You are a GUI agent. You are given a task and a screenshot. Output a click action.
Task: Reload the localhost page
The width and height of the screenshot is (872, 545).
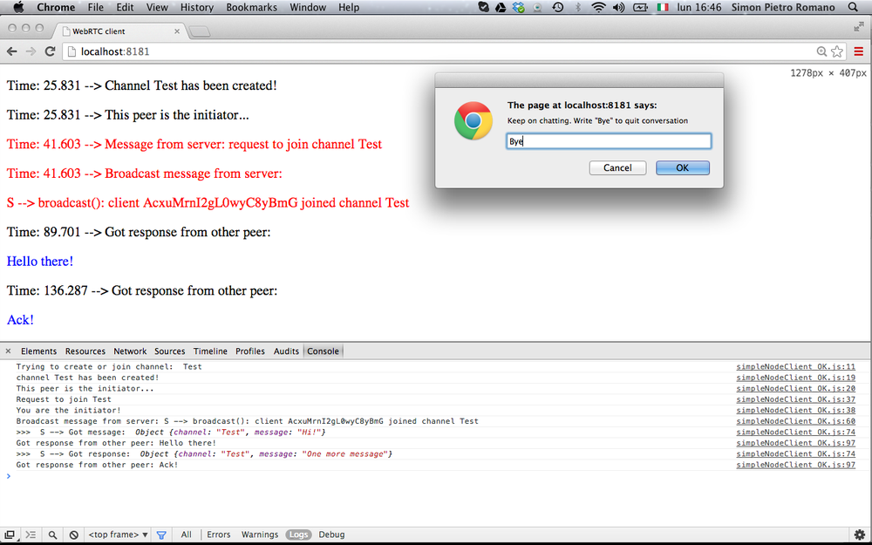click(51, 51)
